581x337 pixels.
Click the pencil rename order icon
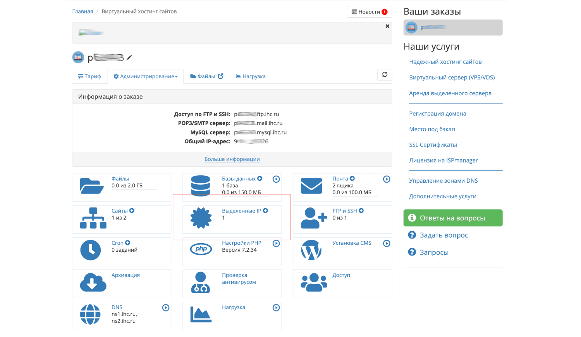[x=129, y=58]
